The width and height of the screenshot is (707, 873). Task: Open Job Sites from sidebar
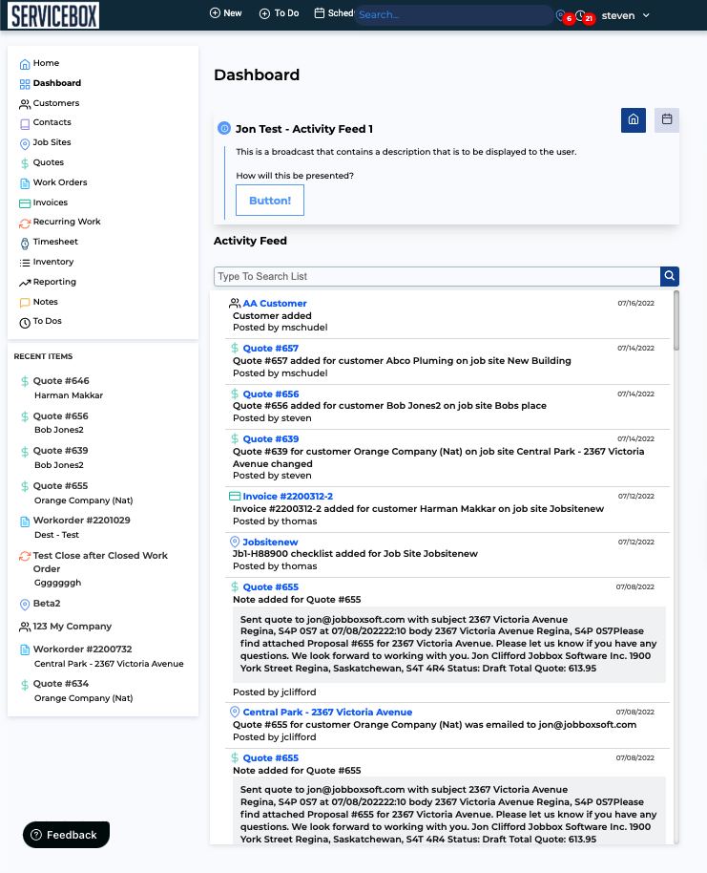(52, 142)
